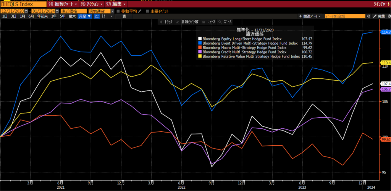This screenshot has width=391, height=191.
Task: Select the bar/candle chart type icon
Action: pos(103,16)
